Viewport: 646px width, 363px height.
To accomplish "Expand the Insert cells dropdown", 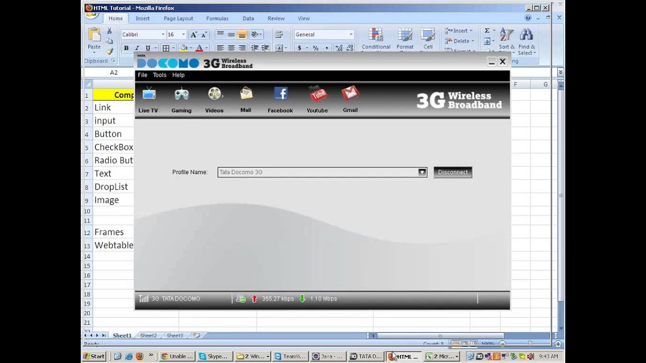I will pos(471,31).
